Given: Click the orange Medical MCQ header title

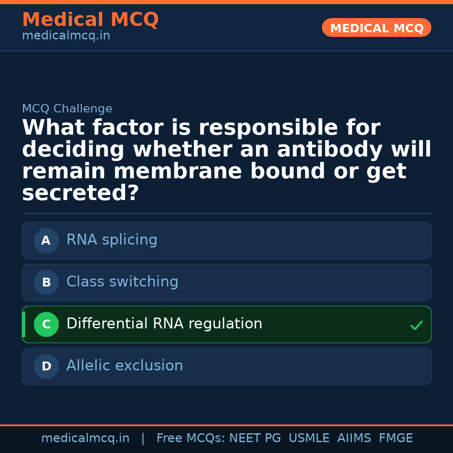Looking at the screenshot, I should (x=90, y=20).
